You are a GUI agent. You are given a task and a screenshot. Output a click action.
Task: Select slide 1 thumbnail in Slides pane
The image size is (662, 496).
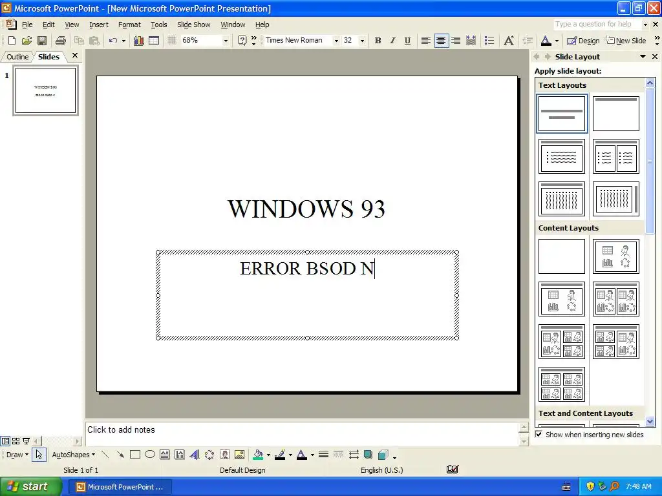click(45, 90)
